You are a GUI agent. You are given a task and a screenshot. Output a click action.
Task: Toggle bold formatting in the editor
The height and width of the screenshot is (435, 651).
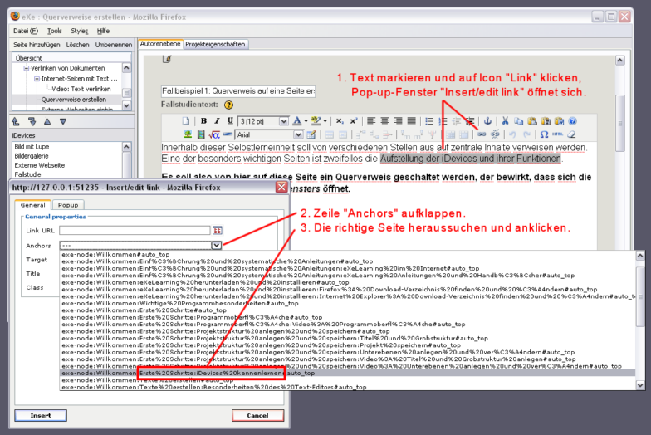coord(203,121)
